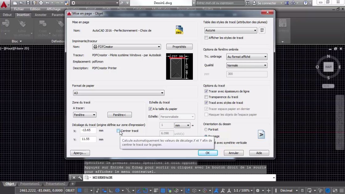Enable the Centrer le tracé checkbox
This screenshot has height=194, width=345.
(119, 131)
